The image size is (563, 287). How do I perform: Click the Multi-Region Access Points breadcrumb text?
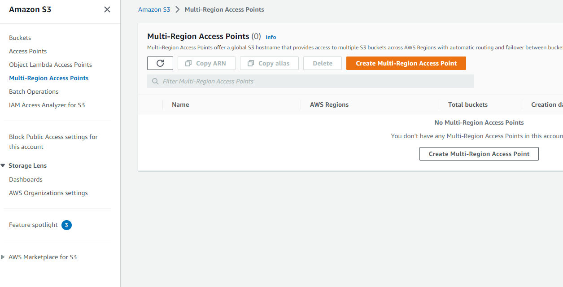[224, 9]
